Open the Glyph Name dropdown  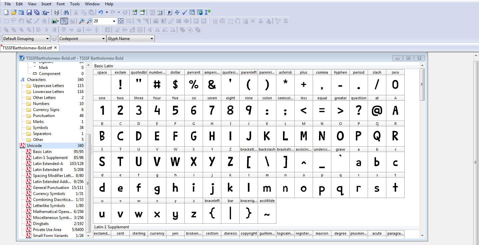130,39
